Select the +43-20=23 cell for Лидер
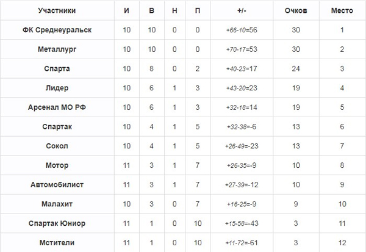 (x=242, y=88)
